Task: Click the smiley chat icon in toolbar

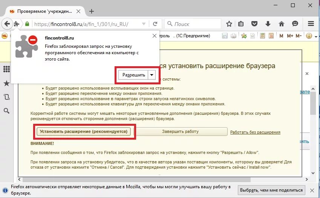Action: [295, 24]
